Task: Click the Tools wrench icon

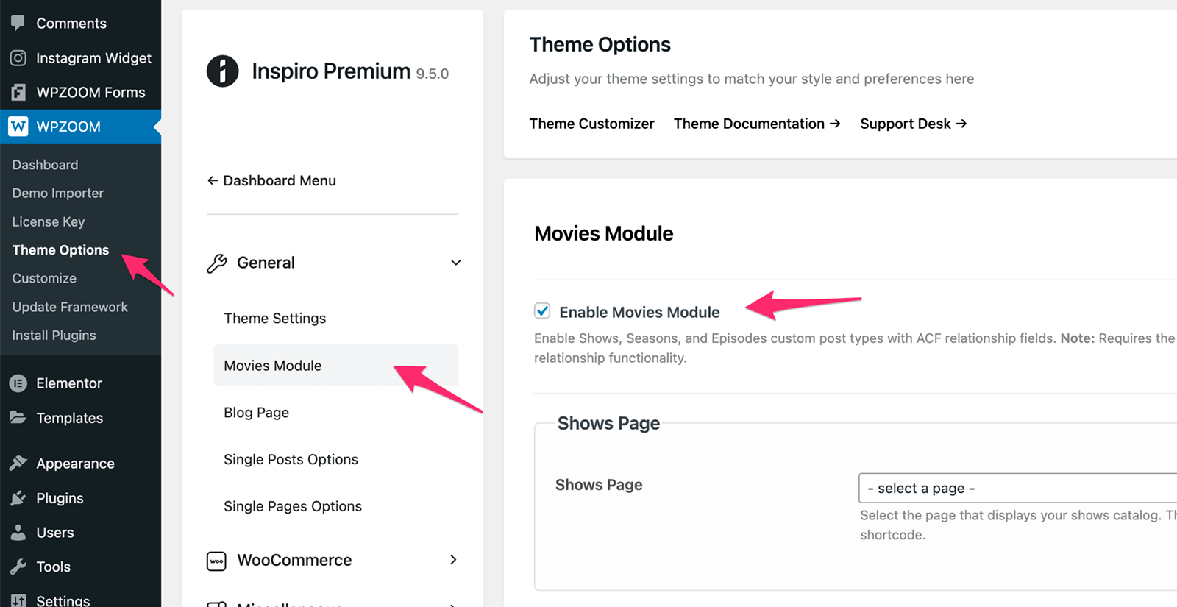Action: (18, 567)
